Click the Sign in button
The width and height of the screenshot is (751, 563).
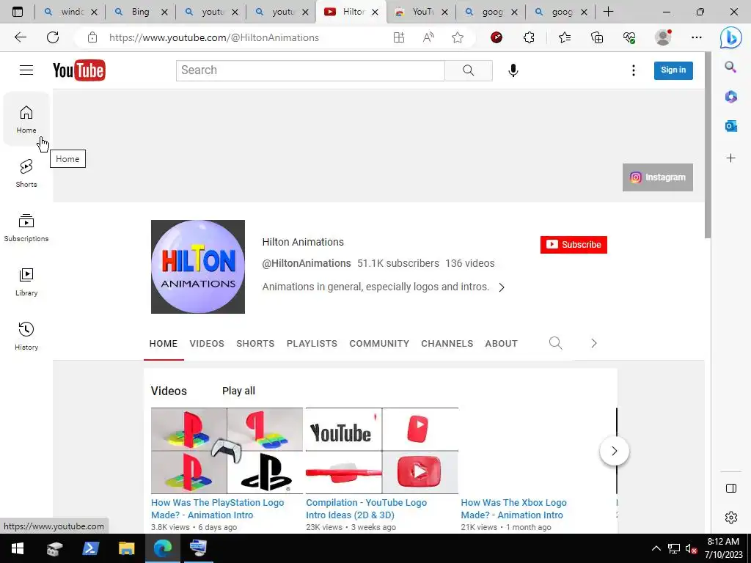point(673,70)
